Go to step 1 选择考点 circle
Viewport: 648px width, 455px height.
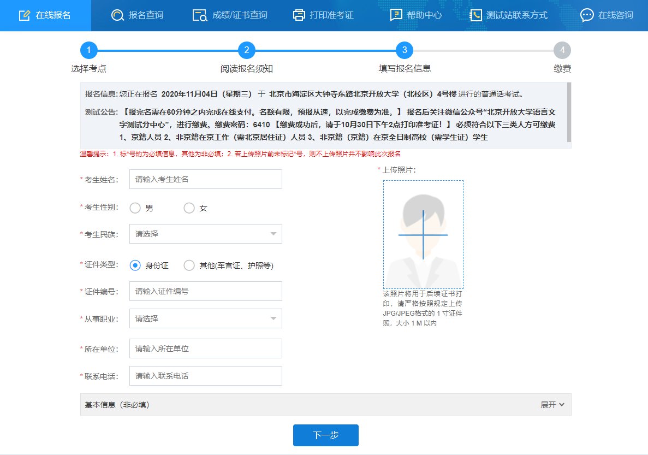pos(88,51)
